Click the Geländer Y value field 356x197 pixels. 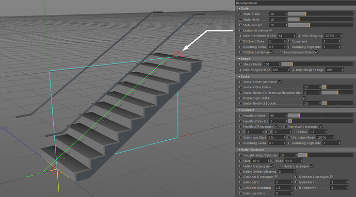[x=339, y=182]
